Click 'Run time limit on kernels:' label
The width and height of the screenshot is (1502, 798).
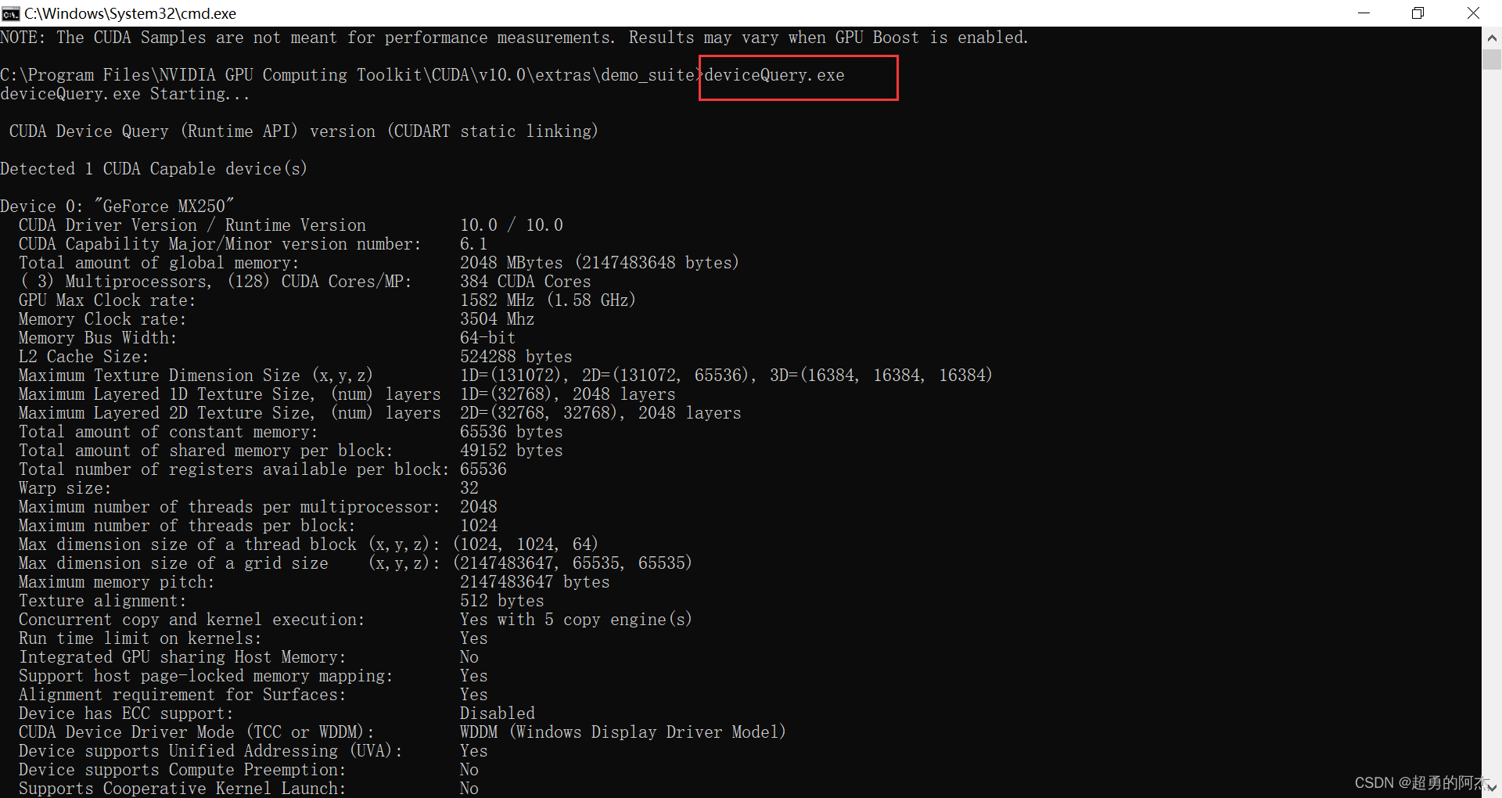[140, 638]
